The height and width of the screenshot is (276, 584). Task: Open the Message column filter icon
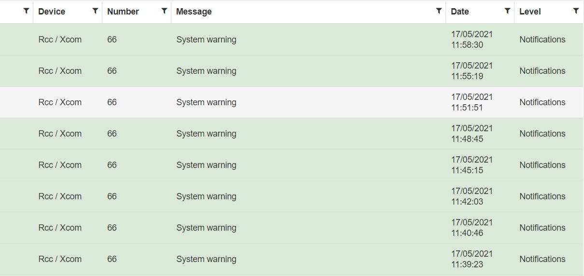(439, 11)
